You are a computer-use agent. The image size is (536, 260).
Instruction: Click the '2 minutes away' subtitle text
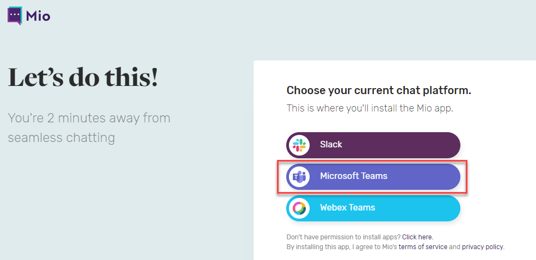point(89,118)
